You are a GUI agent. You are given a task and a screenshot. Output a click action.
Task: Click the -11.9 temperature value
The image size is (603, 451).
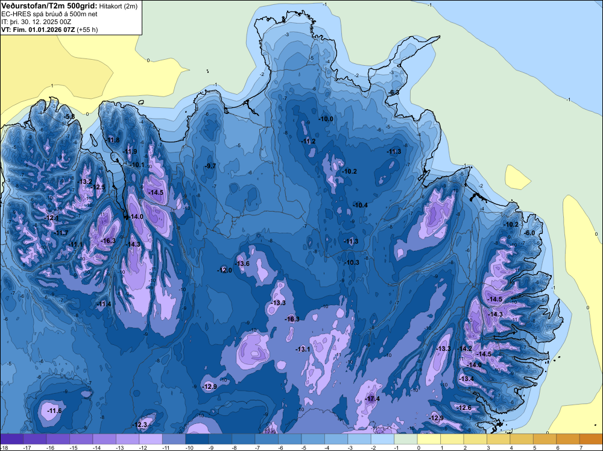pyautogui.click(x=130, y=151)
